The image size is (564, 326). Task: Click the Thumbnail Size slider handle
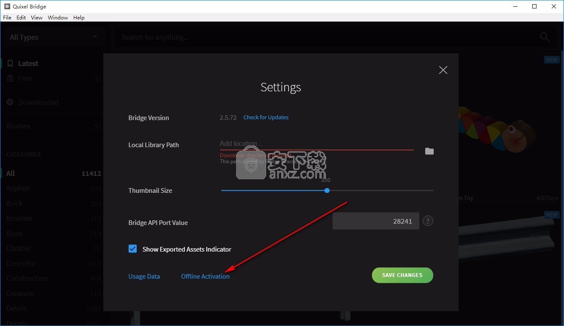[x=327, y=190]
